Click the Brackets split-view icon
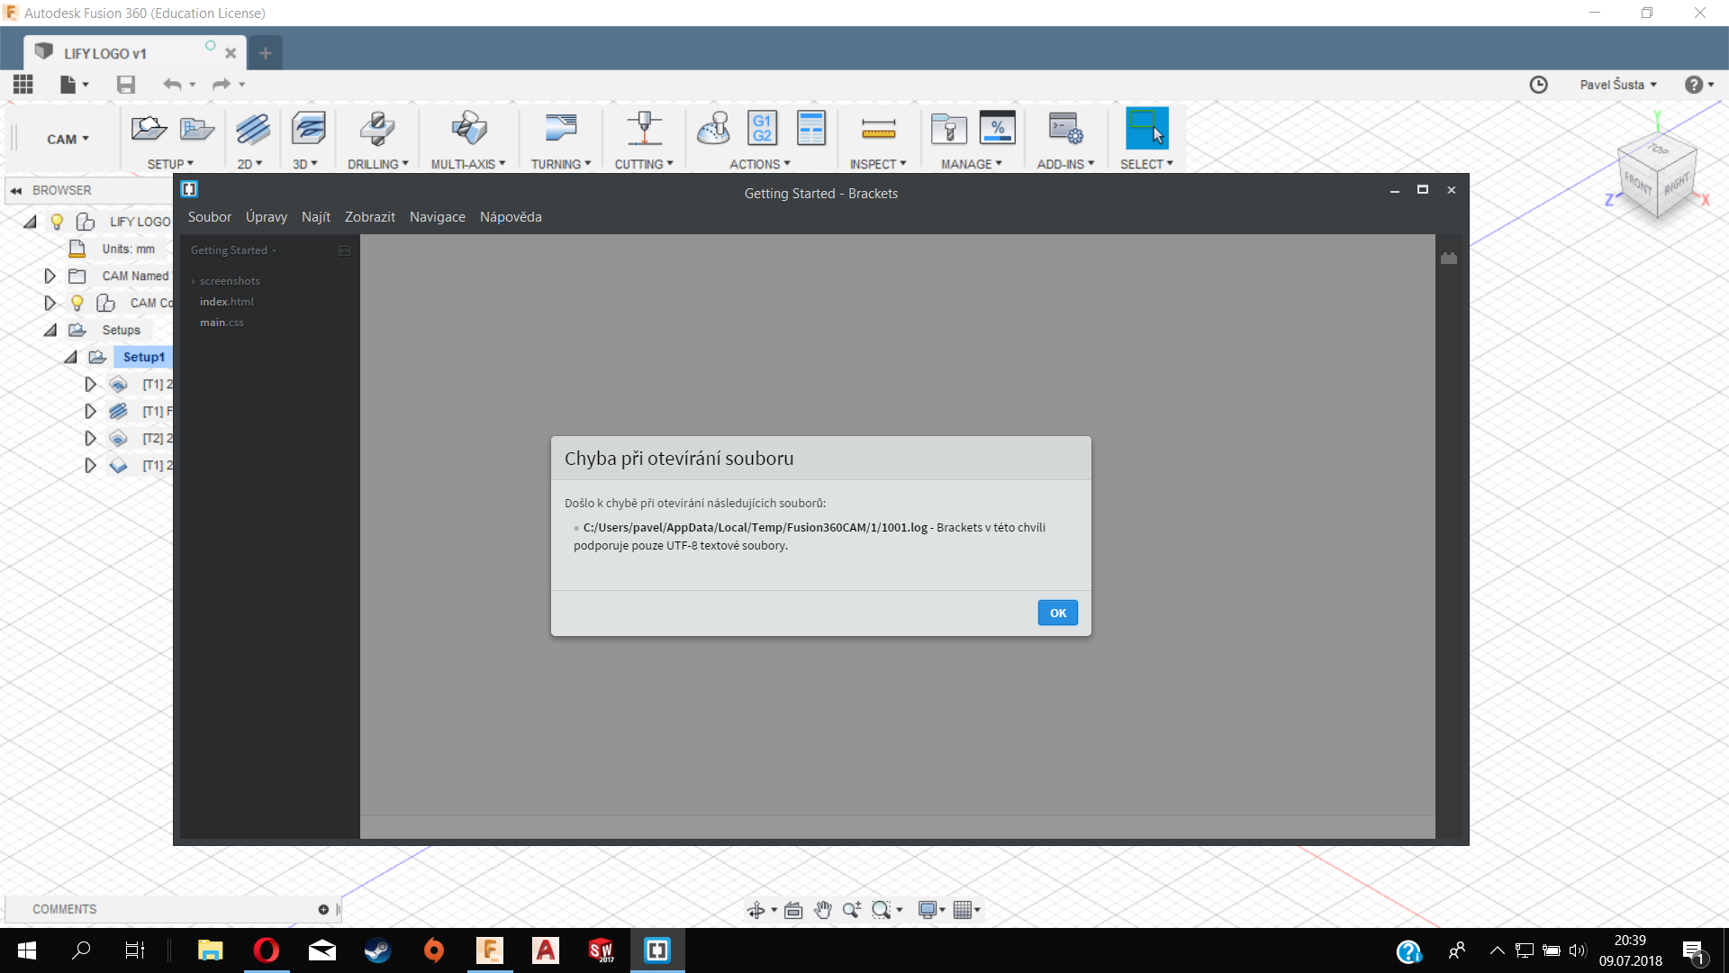 point(344,250)
